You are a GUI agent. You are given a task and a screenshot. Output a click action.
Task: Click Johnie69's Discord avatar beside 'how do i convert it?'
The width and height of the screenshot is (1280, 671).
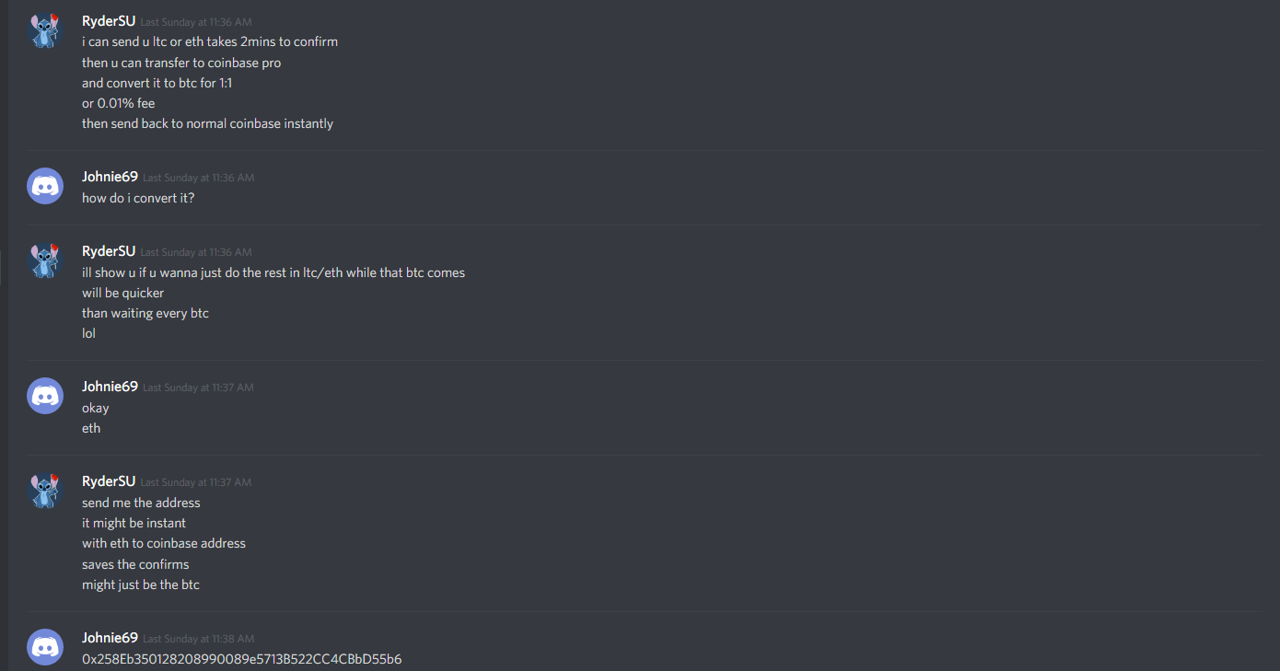45,186
